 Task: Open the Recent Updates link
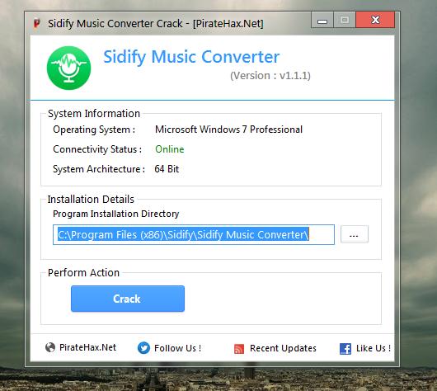pos(283,348)
